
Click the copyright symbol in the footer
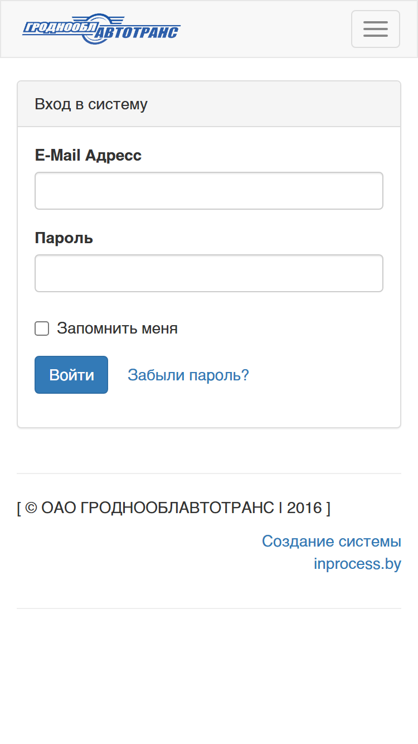tap(32, 508)
